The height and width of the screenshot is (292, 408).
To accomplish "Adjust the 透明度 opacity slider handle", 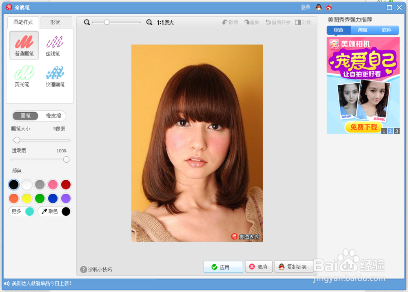I will pyautogui.click(x=66, y=159).
